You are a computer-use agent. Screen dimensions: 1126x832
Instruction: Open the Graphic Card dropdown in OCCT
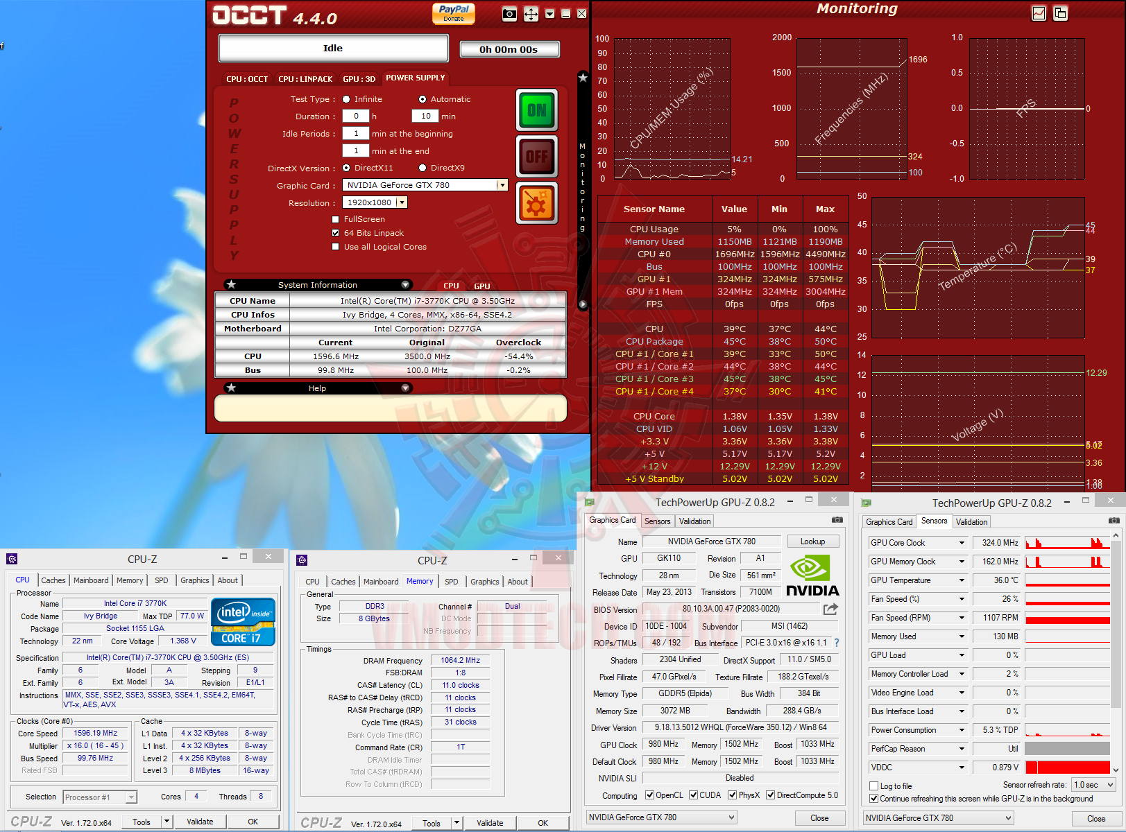[502, 185]
